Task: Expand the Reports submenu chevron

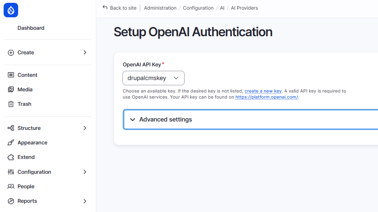Action: (85, 201)
